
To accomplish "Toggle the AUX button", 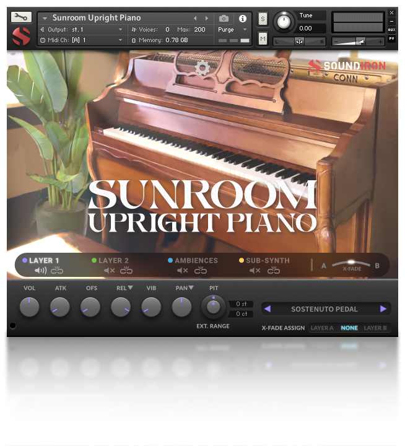I will pos(391,30).
